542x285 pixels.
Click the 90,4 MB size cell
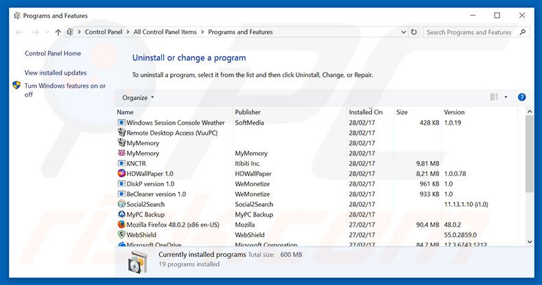[x=427, y=225]
